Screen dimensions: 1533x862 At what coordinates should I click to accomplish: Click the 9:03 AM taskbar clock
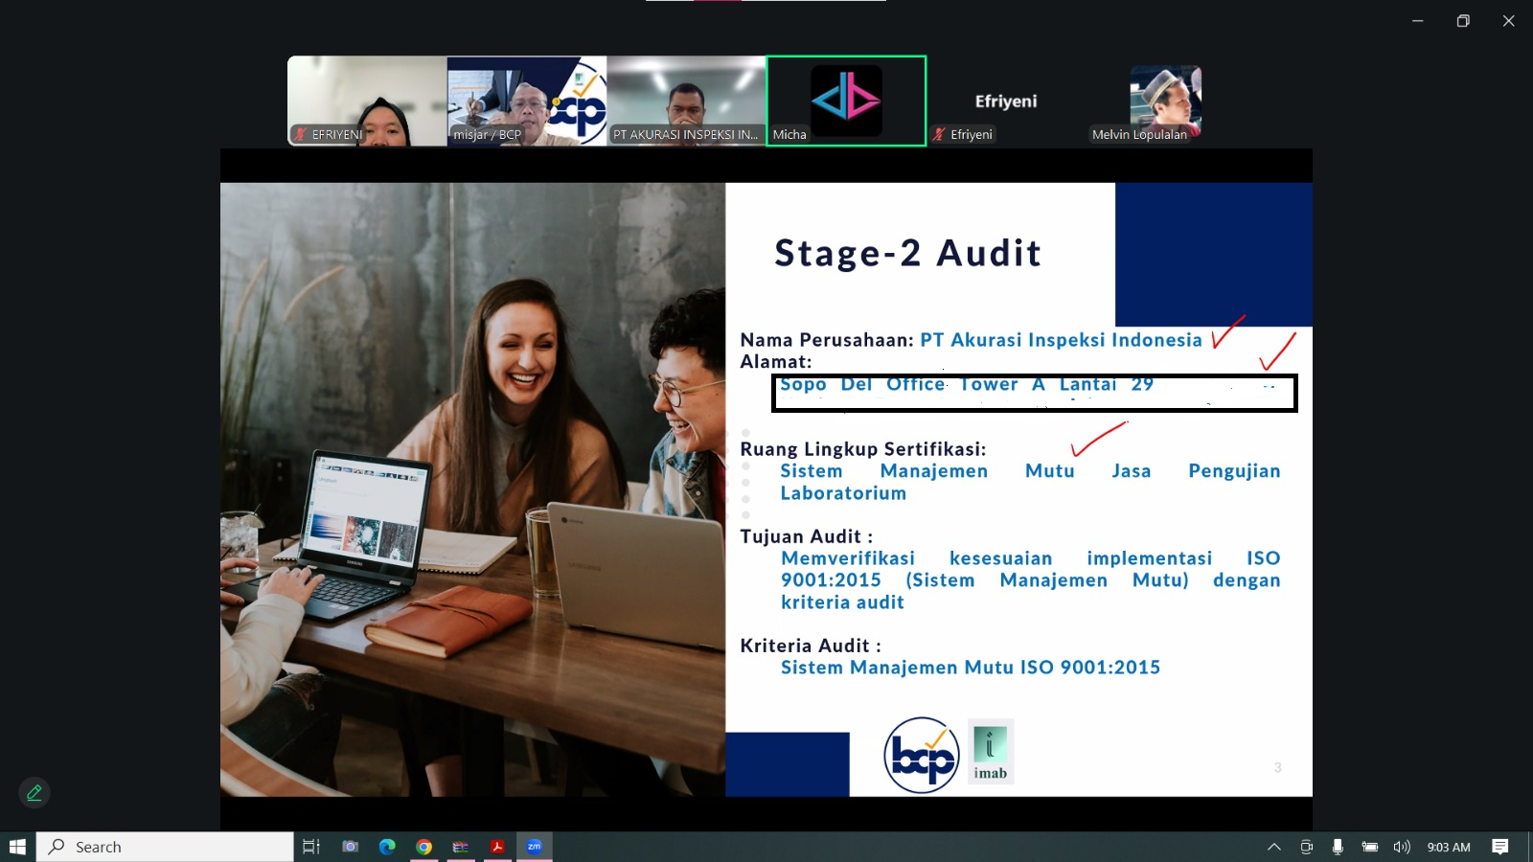pyautogui.click(x=1448, y=847)
